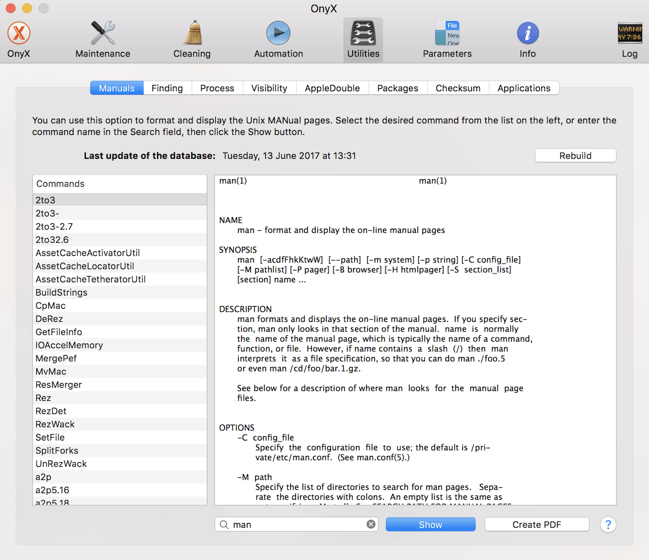This screenshot has width=649, height=560.
Task: Switch to the Checksum tab
Action: point(458,88)
